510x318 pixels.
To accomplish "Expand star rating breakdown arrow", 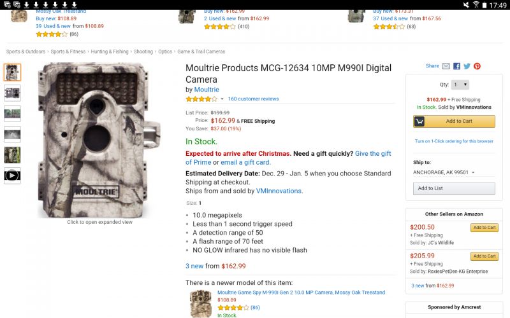I will (222, 99).
